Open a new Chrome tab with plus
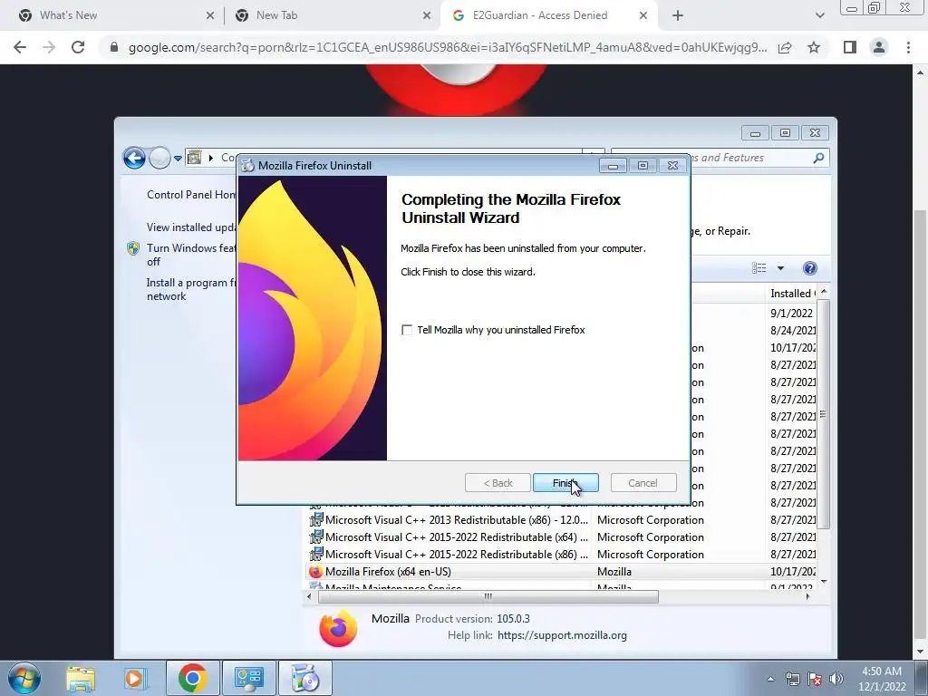Screen dimensions: 928x696 [x=678, y=16]
